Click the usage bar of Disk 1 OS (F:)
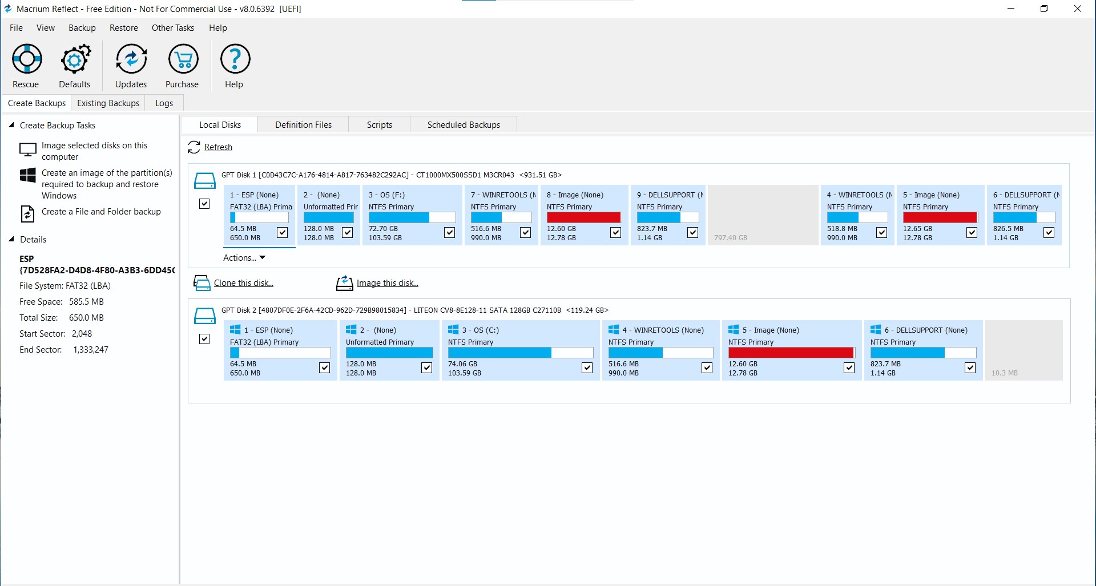The width and height of the screenshot is (1096, 586). 412,217
